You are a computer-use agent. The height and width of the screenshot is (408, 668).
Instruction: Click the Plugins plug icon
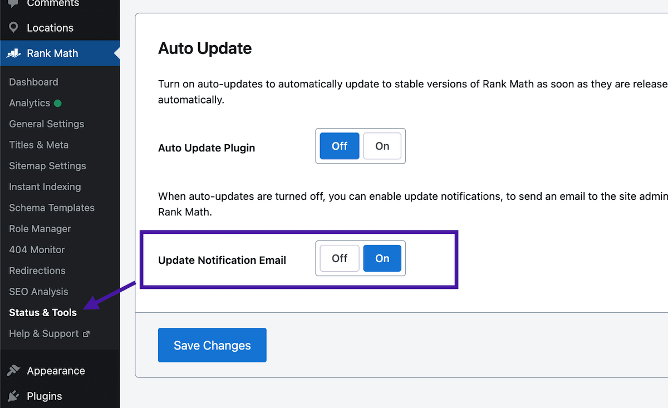pyautogui.click(x=13, y=396)
